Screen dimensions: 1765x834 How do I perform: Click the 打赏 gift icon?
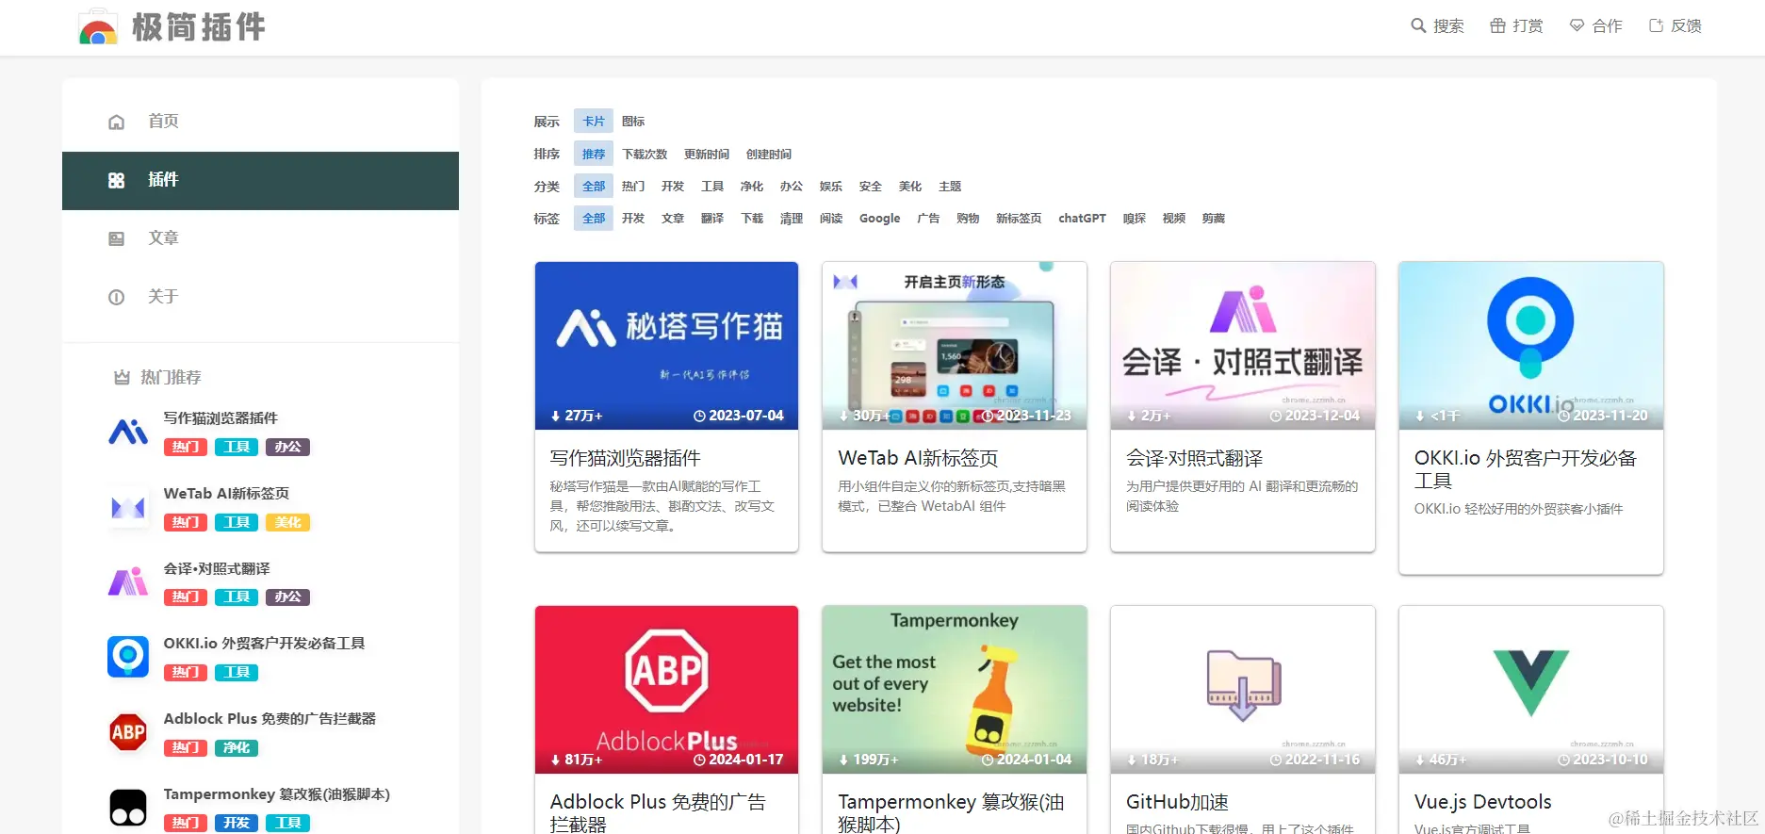click(1497, 26)
